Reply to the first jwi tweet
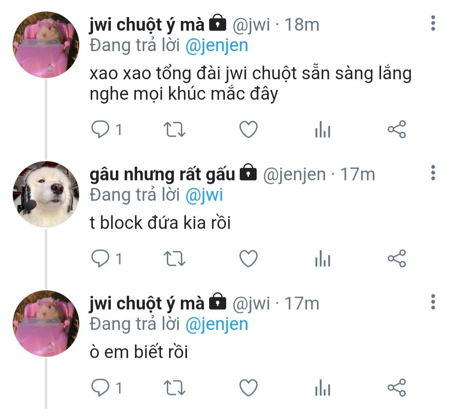This screenshot has width=460, height=409. tap(101, 130)
